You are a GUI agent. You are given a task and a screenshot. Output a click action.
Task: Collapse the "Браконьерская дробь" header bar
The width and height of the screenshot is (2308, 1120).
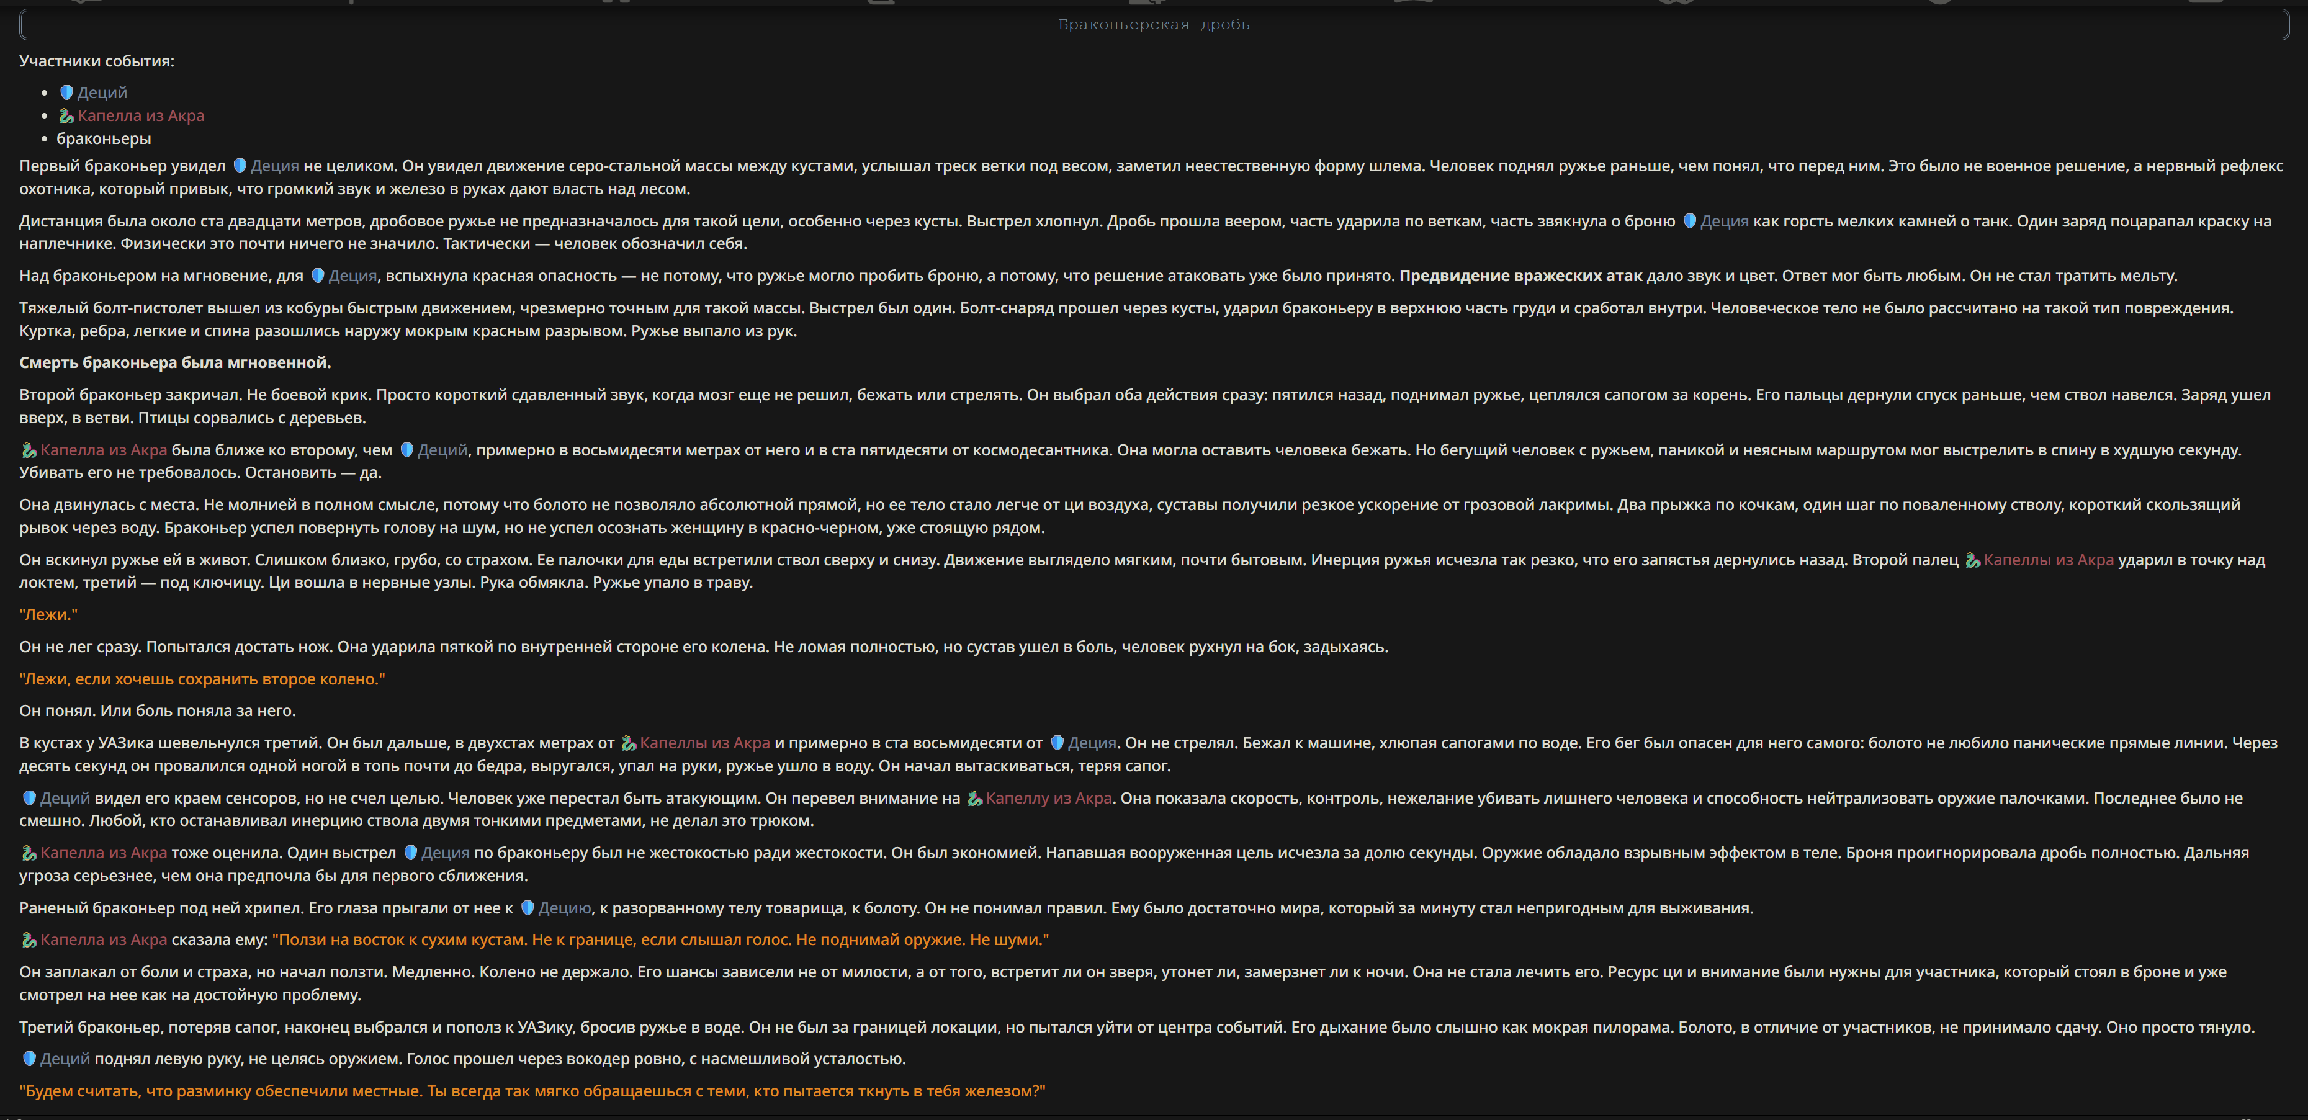coord(1153,25)
